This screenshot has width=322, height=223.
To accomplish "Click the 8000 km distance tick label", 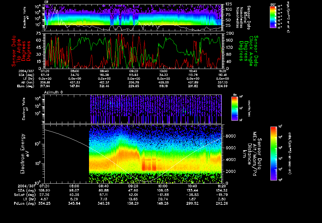I will coord(230,136).
